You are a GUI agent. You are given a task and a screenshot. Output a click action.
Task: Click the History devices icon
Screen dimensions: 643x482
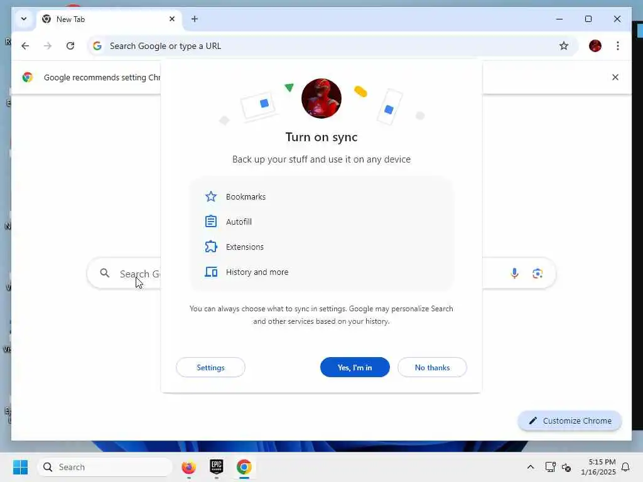click(211, 272)
